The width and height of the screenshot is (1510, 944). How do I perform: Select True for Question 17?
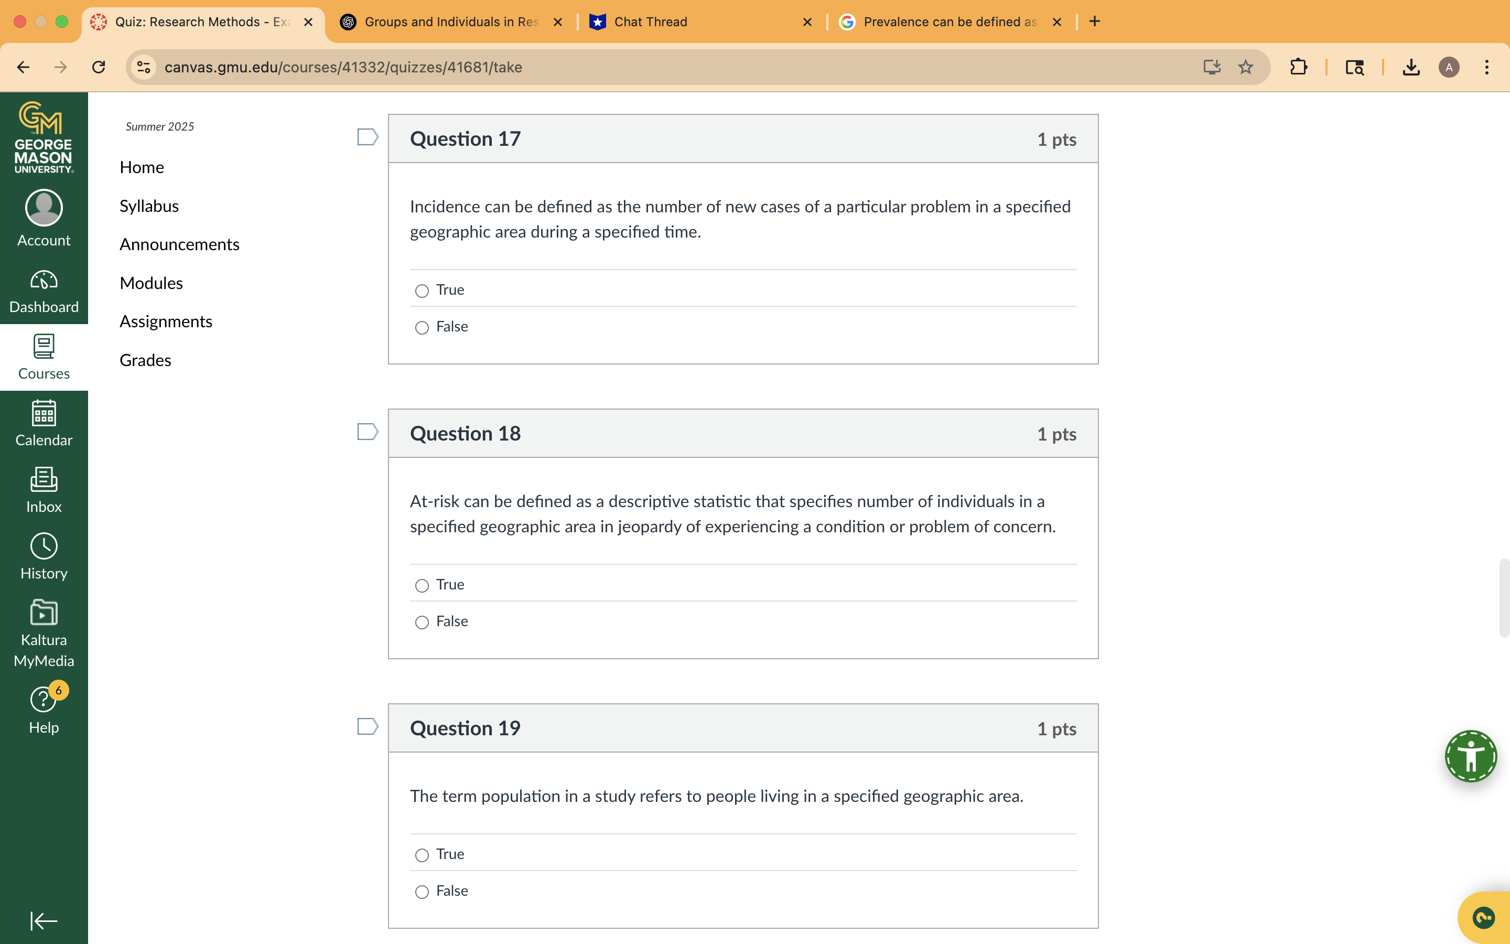(421, 291)
